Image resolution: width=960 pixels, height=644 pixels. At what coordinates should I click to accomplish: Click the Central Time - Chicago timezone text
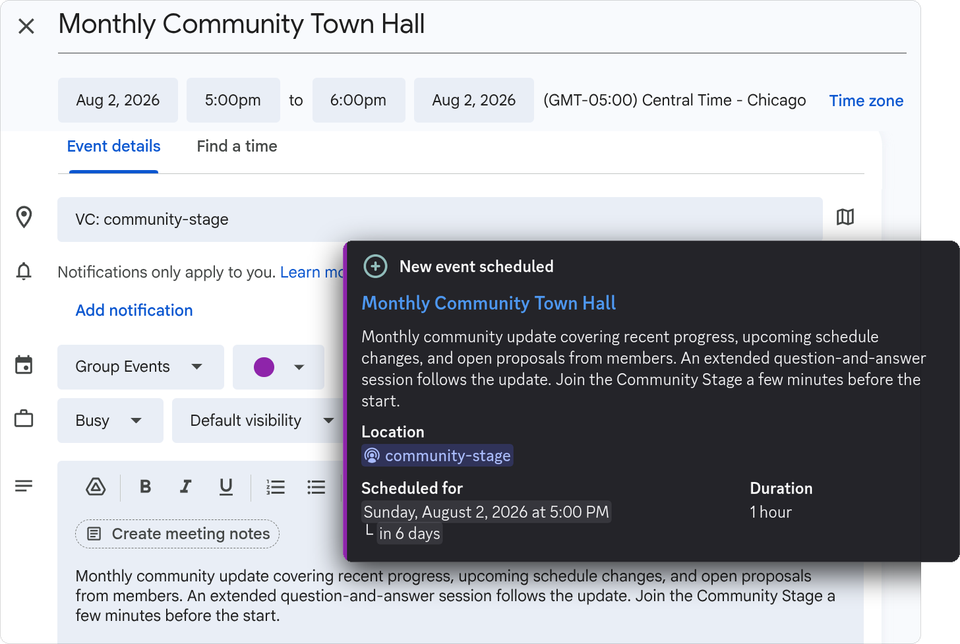point(675,100)
